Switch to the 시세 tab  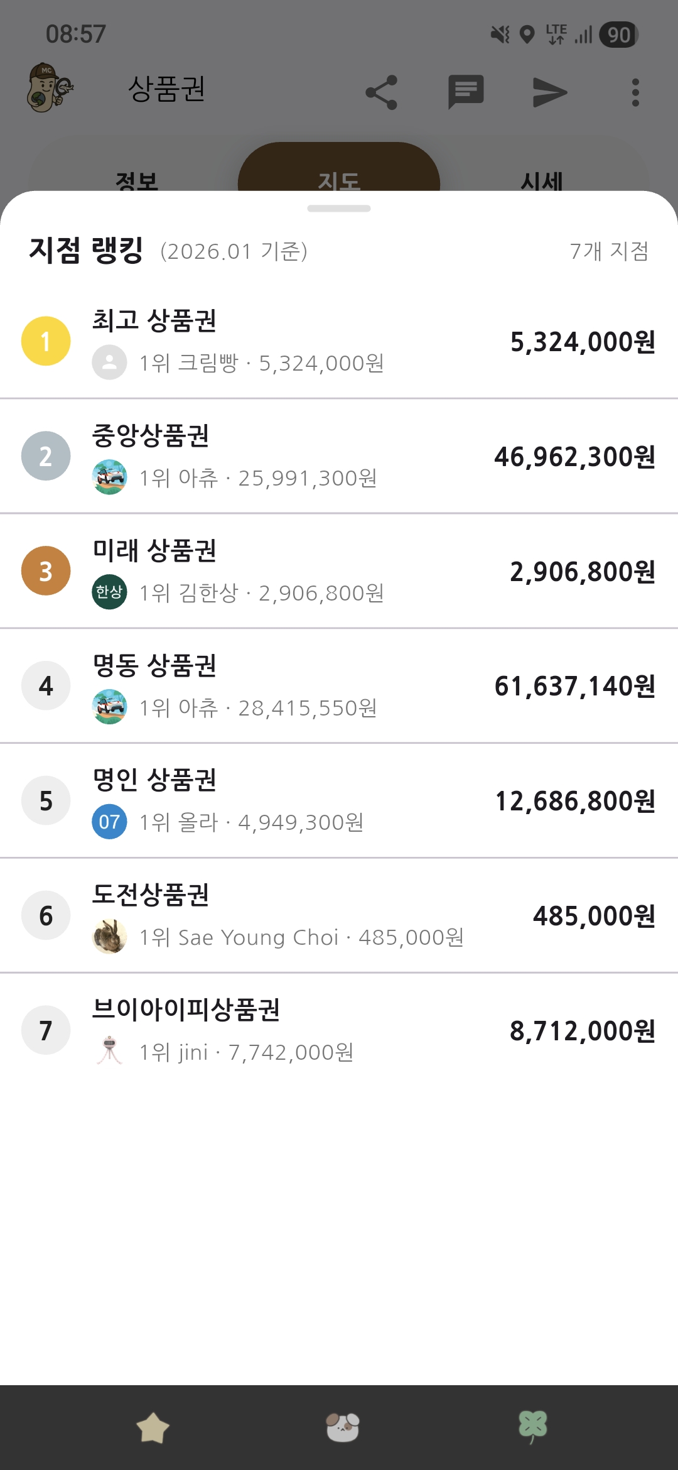541,179
